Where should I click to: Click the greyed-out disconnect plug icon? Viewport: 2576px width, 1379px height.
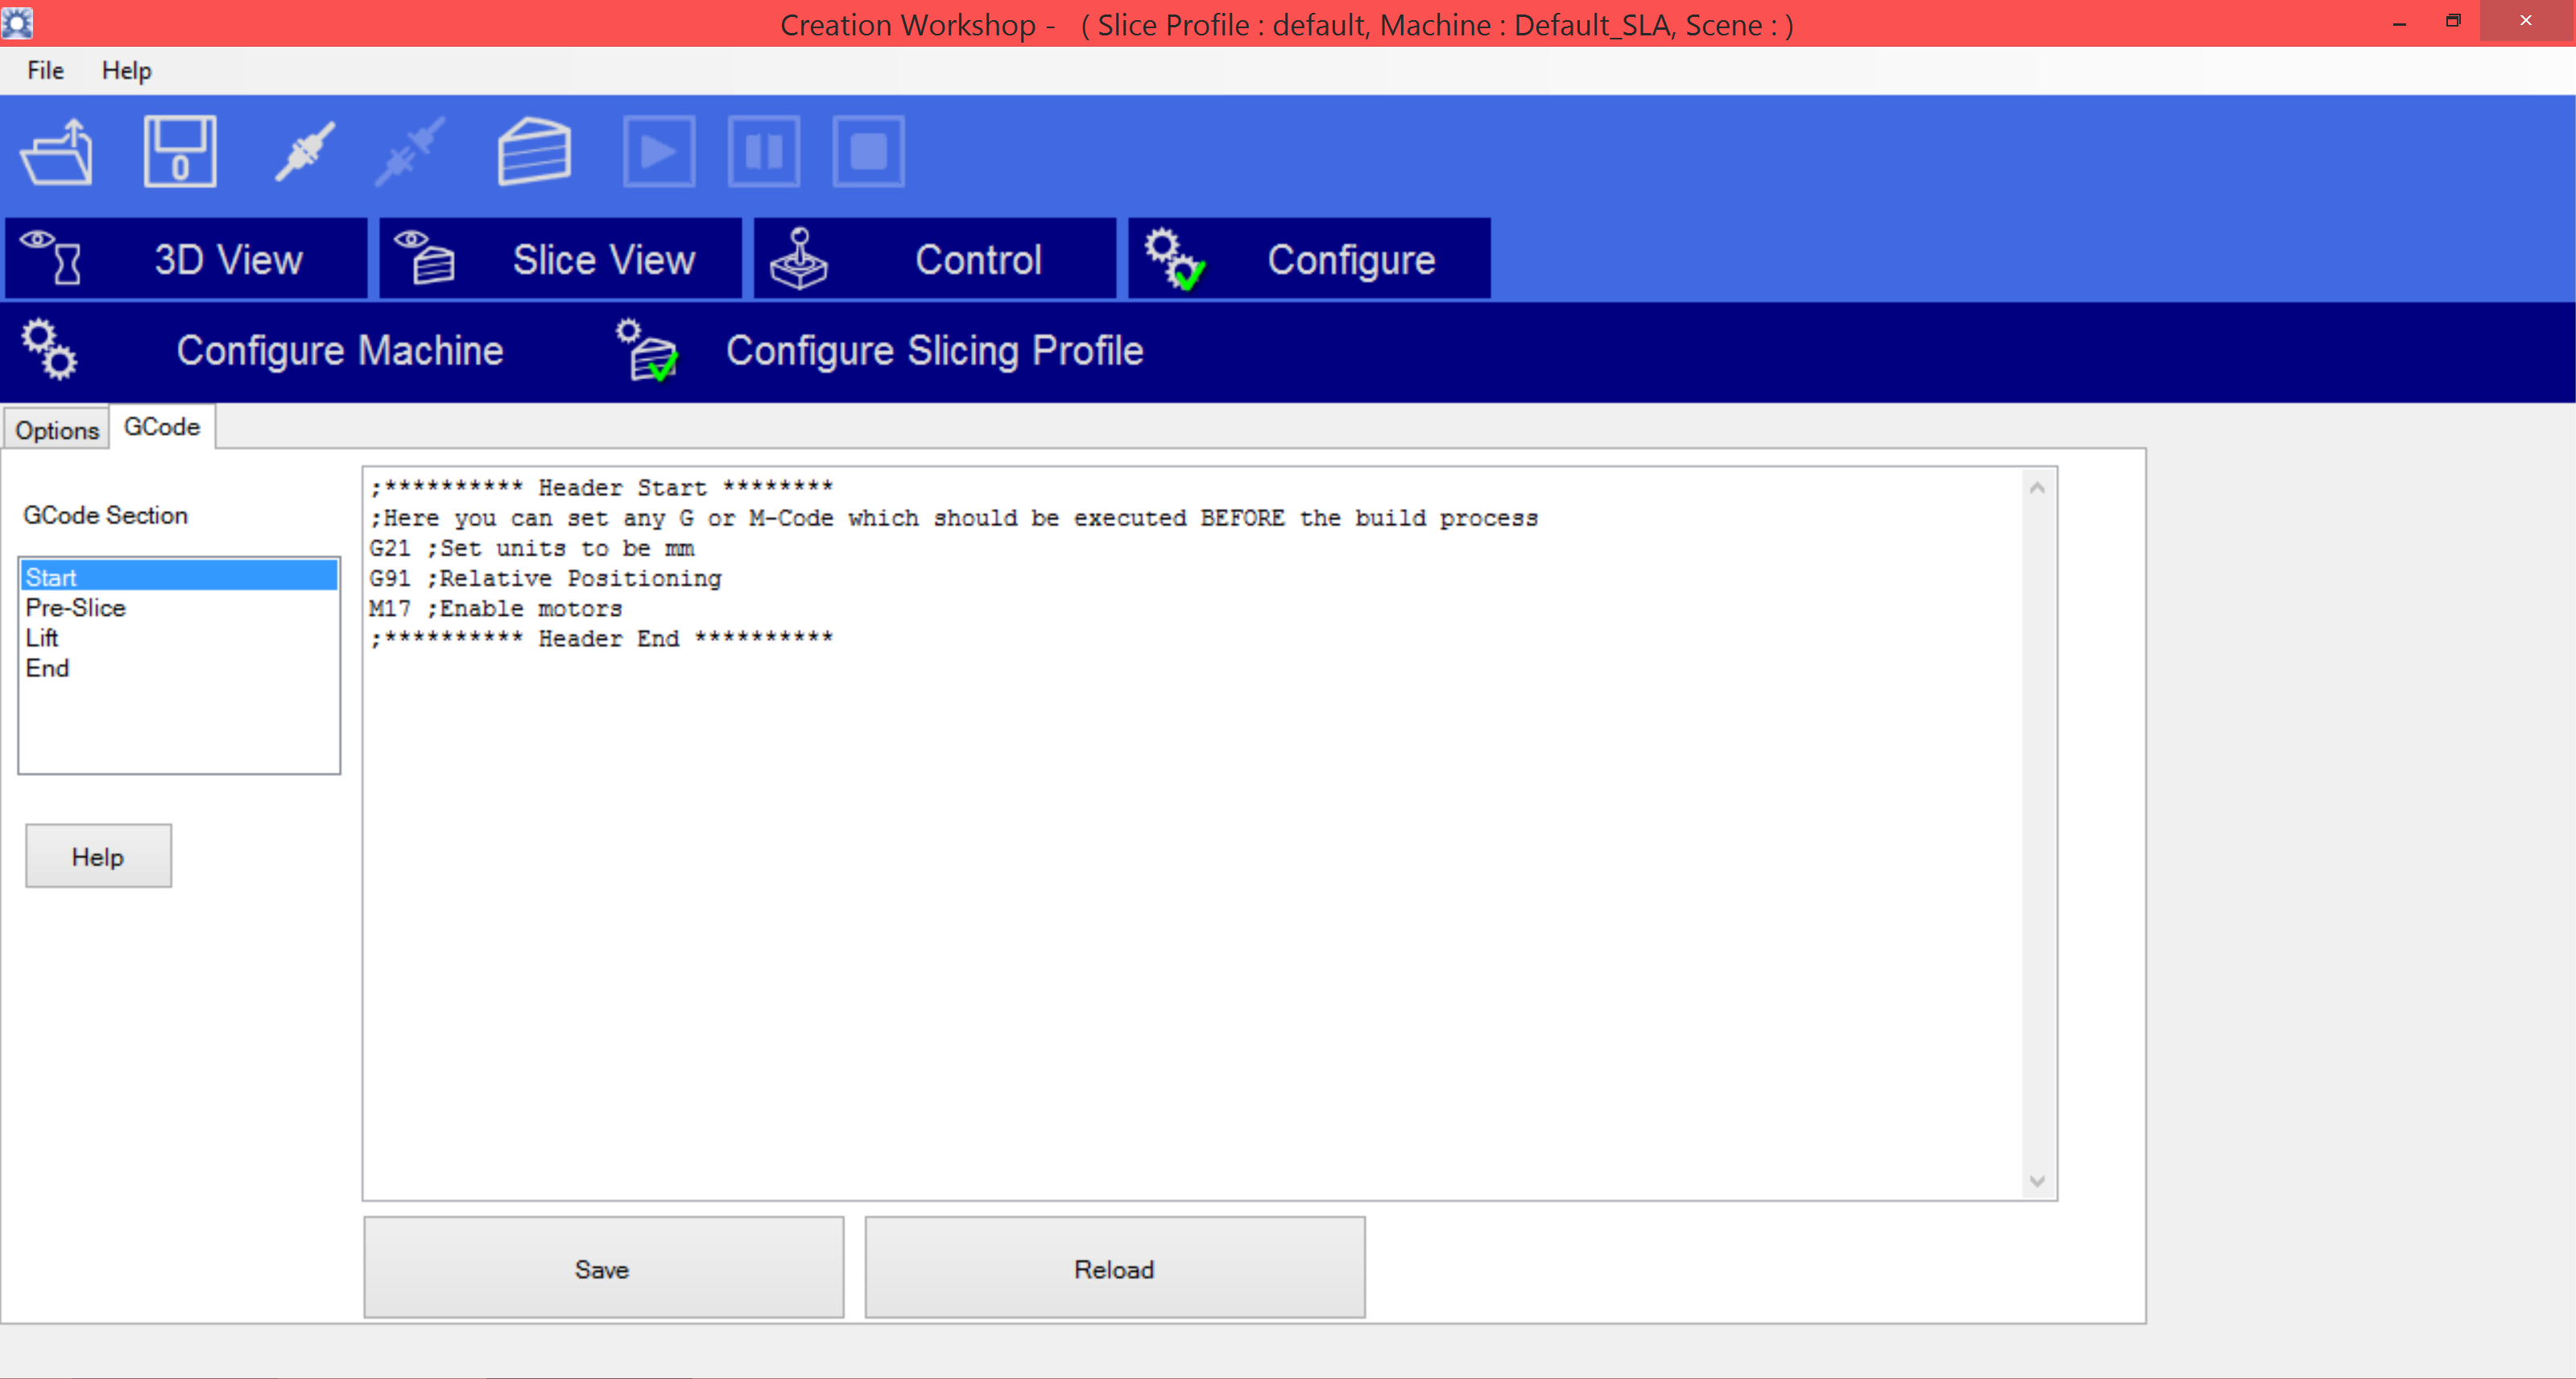pos(410,152)
